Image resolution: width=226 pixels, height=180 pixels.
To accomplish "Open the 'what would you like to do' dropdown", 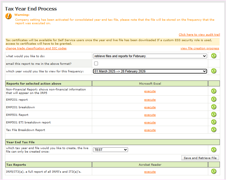I will [x=150, y=56].
